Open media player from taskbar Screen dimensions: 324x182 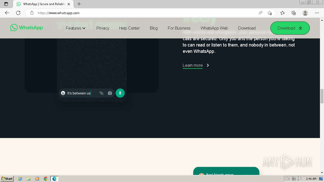point(37,179)
